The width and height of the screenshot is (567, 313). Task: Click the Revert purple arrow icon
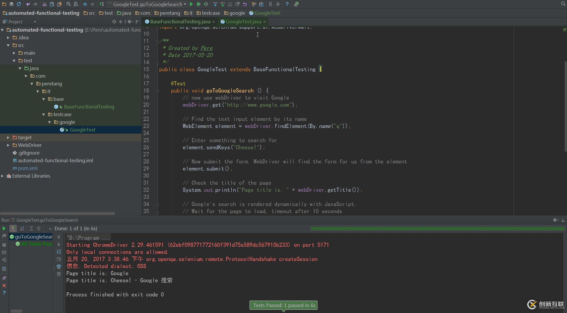pyautogui.click(x=245, y=4)
